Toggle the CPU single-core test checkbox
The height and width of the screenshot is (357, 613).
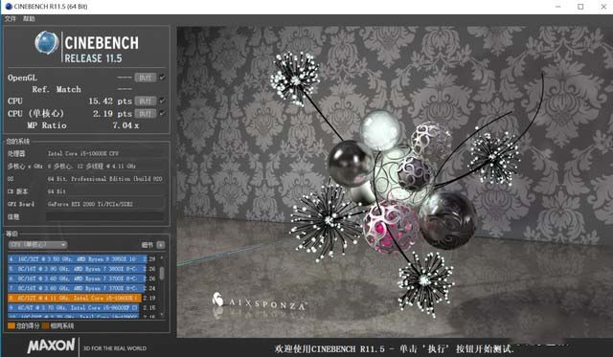(162, 113)
